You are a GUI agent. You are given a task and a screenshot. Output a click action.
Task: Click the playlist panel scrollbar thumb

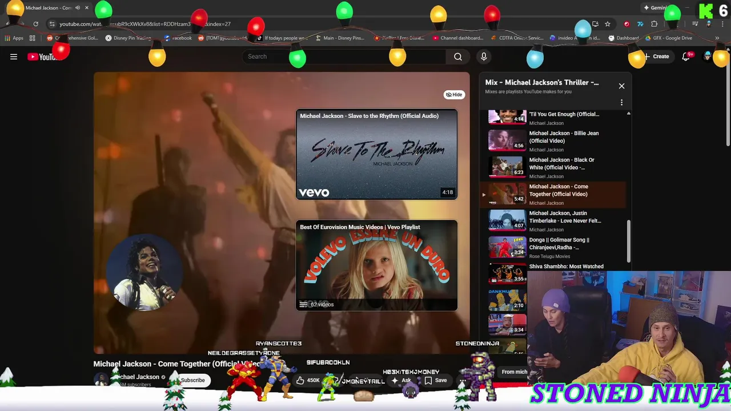628,241
